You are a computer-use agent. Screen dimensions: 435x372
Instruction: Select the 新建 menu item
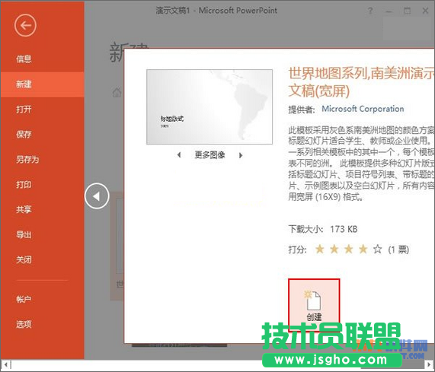[42, 84]
